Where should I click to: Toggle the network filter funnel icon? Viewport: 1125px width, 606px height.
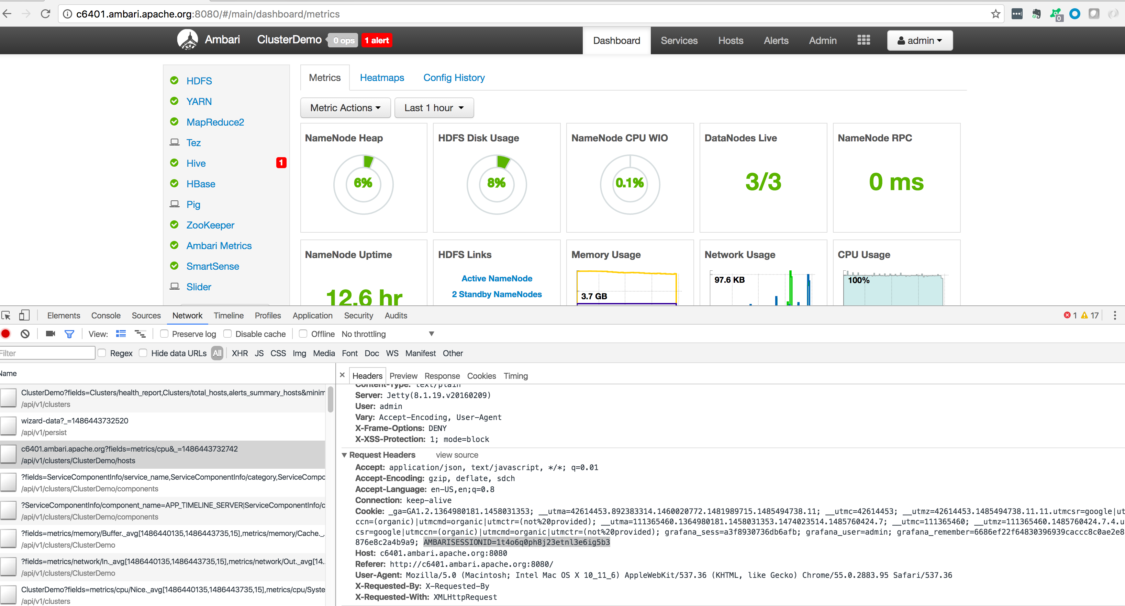(69, 334)
